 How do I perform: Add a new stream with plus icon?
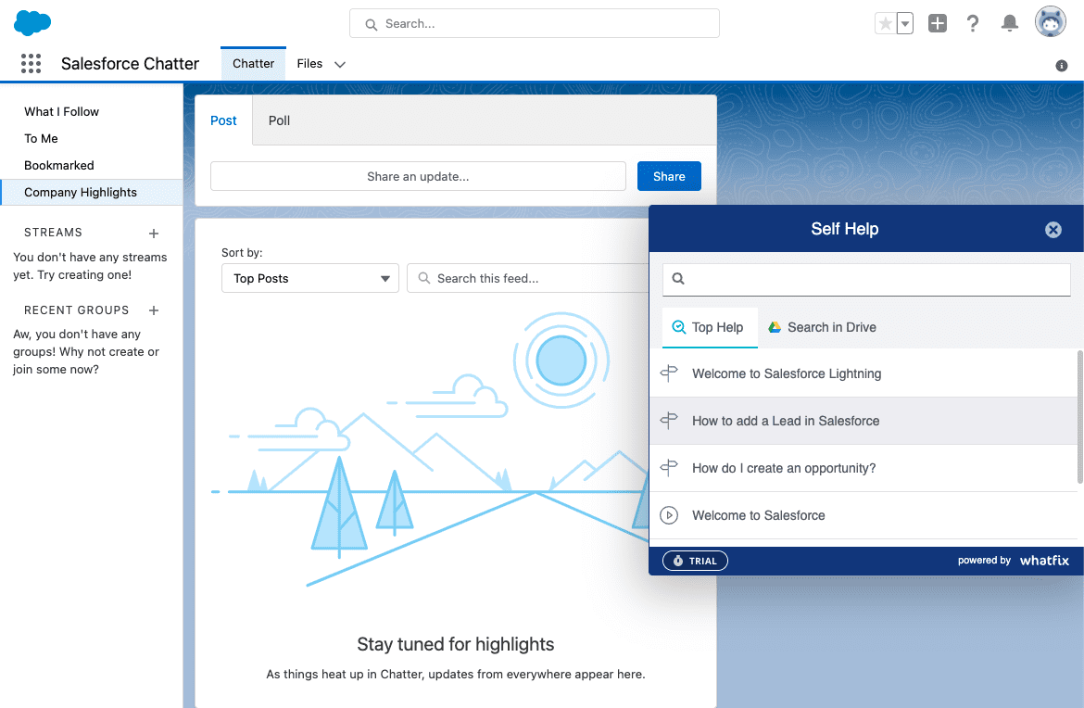click(154, 233)
